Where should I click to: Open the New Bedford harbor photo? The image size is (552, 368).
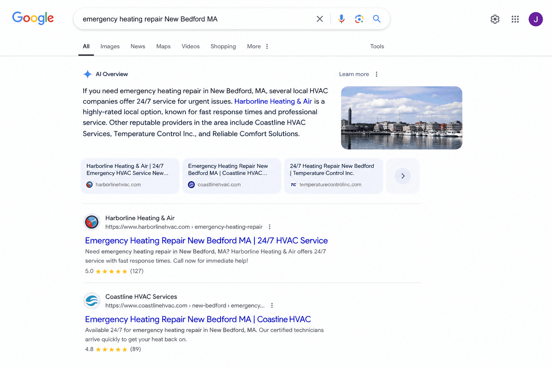coord(401,118)
